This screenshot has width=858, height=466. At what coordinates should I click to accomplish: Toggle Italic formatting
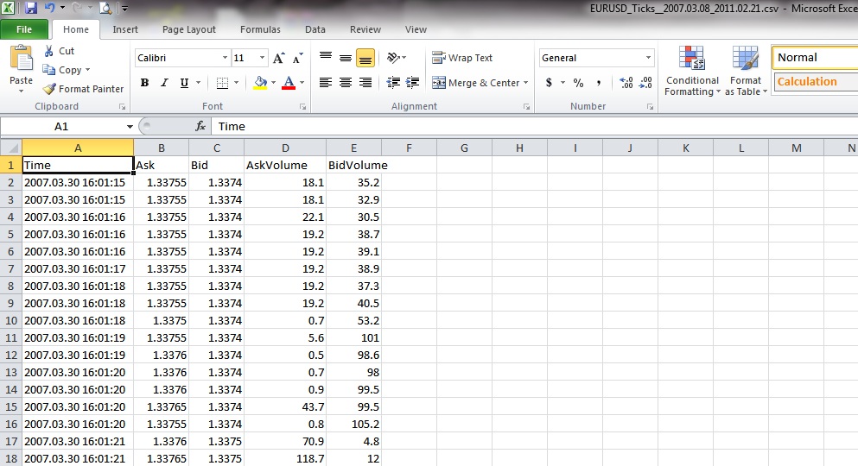point(164,83)
